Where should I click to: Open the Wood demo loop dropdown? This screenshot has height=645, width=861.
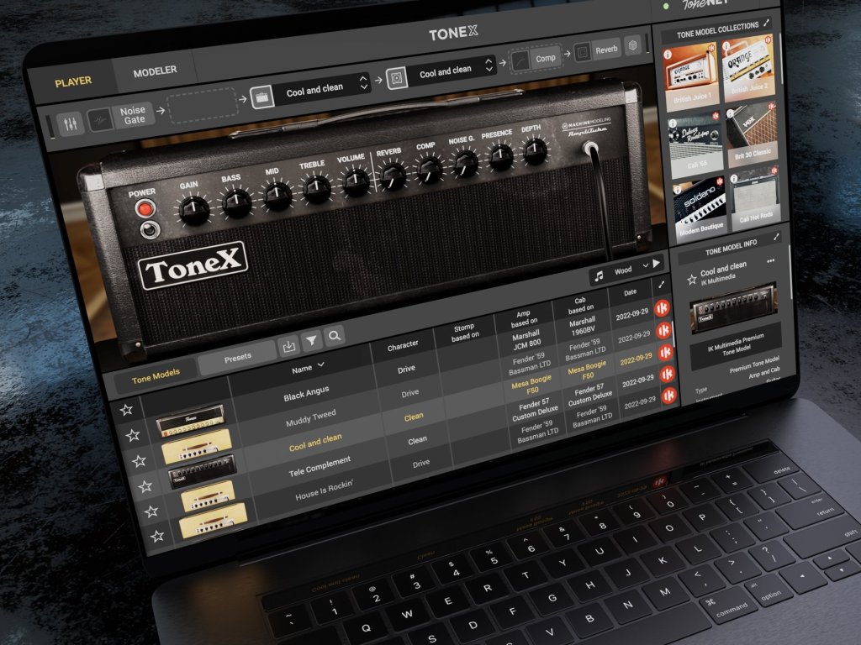click(631, 270)
